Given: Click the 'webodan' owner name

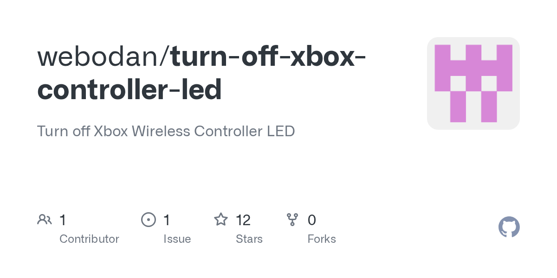Looking at the screenshot, I should coord(99,56).
